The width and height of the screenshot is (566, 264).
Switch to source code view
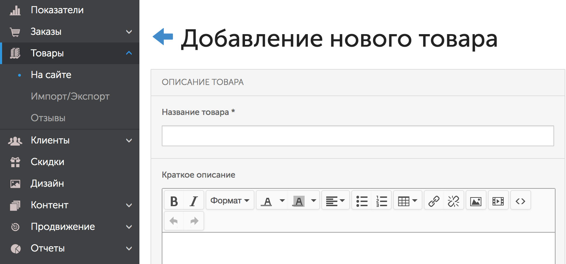click(x=520, y=201)
